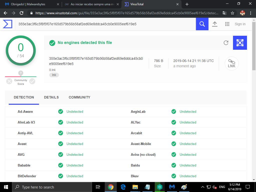256x192 pixels.
Task: Click the Ad-Aware engine name
Action: coord(25,112)
